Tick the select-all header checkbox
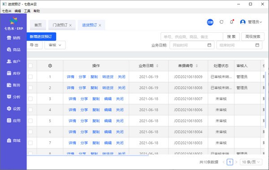 (x=30, y=66)
